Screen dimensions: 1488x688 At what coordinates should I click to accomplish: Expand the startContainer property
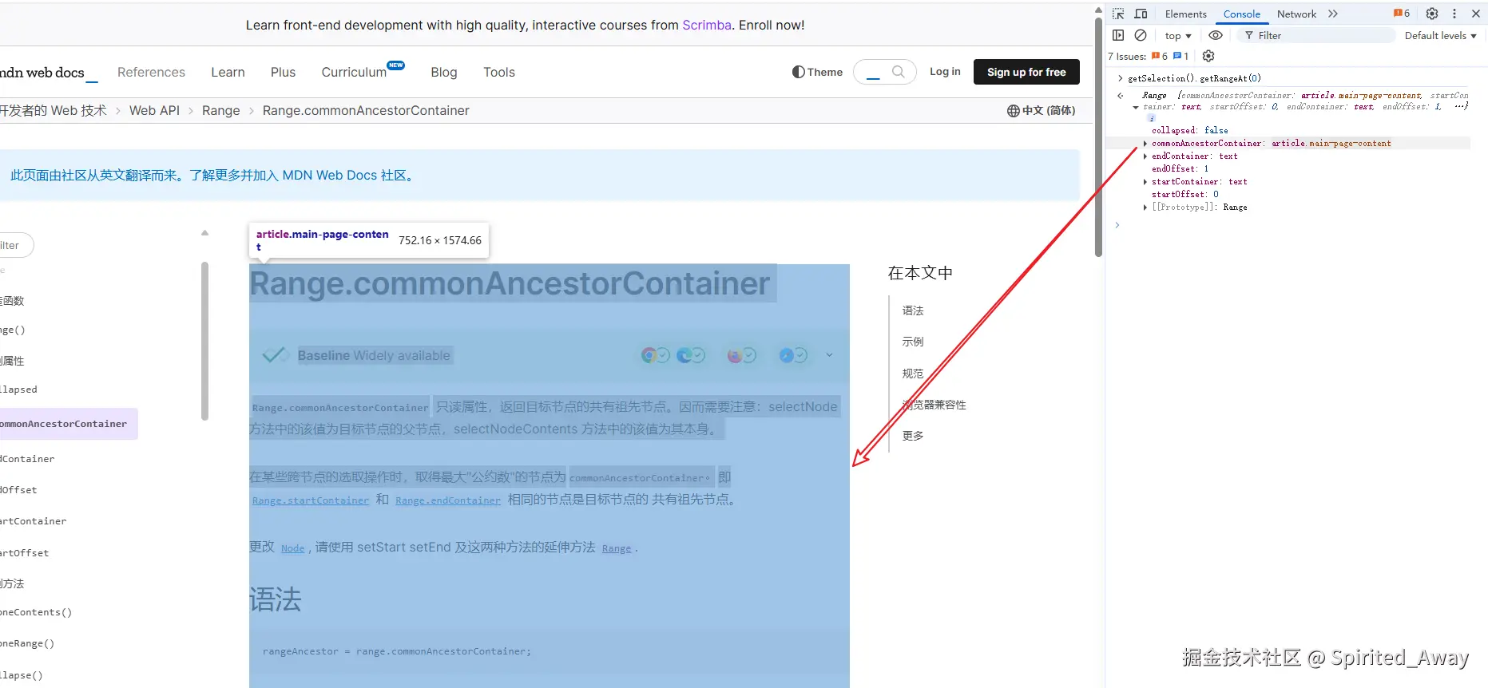tap(1145, 182)
